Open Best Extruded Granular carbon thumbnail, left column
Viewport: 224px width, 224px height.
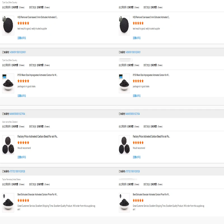[8, 202]
